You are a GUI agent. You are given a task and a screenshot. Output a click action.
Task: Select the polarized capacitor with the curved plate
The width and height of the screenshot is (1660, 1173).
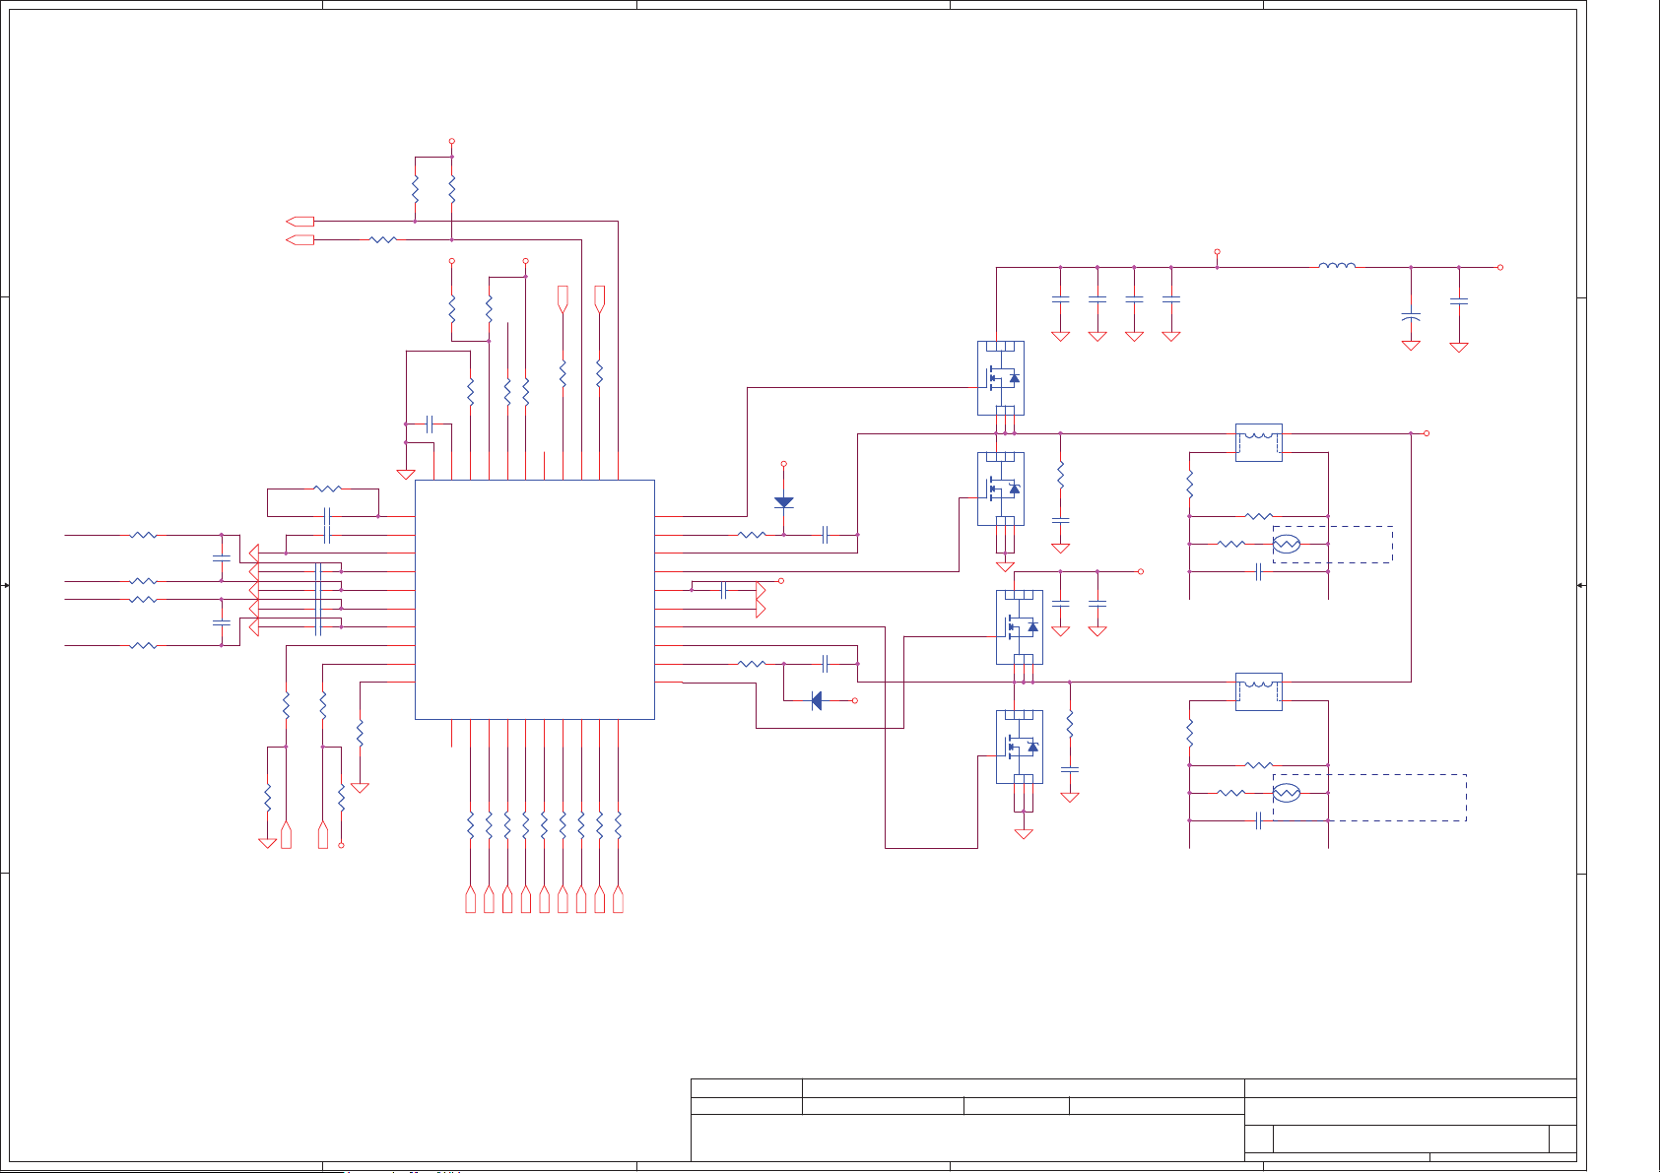[x=1411, y=316]
